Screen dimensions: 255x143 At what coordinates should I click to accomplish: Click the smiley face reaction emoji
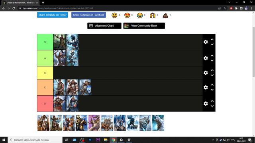[x=114, y=15]
